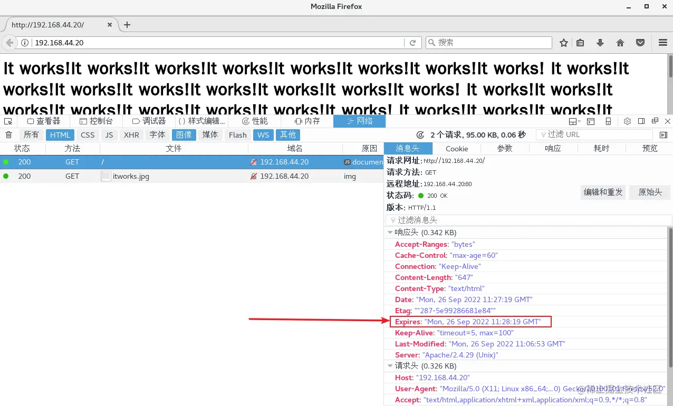
Task: Sort requests by 方法 column
Action: coord(72,149)
